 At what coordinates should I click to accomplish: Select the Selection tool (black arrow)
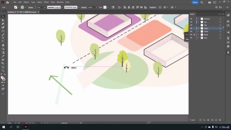point(3,17)
